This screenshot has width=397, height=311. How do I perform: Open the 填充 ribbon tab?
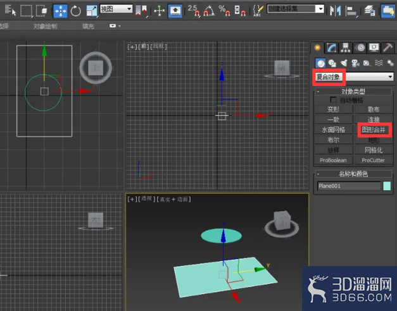tap(88, 26)
